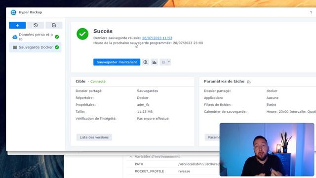Click the Docker répertoire value
Image resolution: width=316 pixels, height=178 pixels.
point(143,98)
